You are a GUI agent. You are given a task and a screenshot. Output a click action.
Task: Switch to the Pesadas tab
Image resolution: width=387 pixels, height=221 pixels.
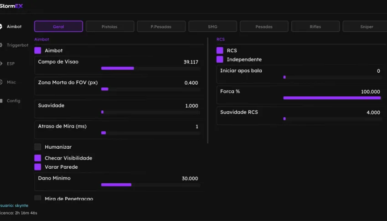pyautogui.click(x=264, y=26)
